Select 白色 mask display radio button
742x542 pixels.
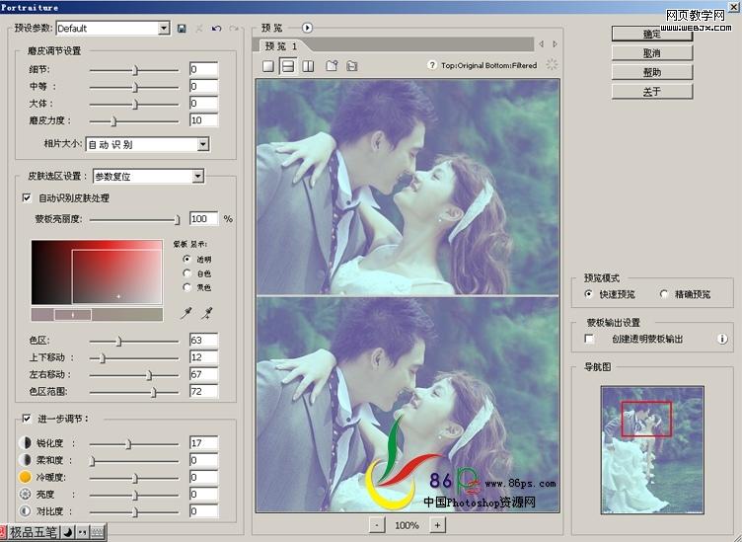(186, 273)
